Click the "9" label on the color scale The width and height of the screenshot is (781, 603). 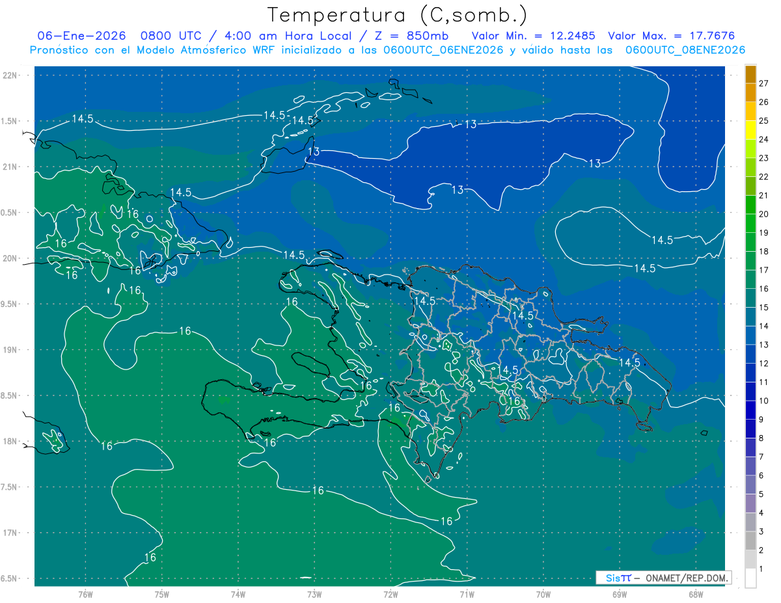pos(761,420)
